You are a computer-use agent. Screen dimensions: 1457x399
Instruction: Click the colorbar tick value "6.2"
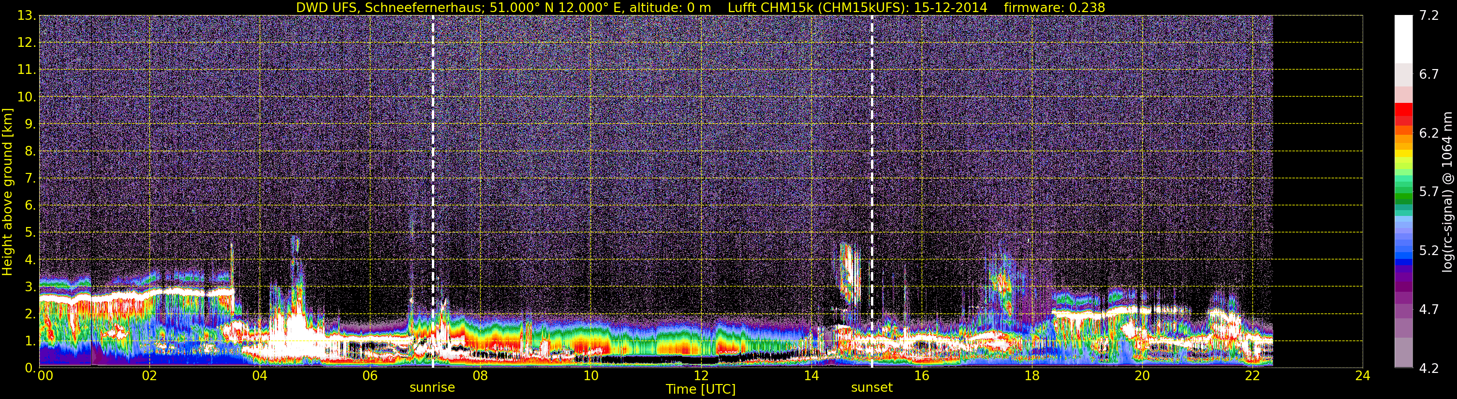[x=1429, y=133]
